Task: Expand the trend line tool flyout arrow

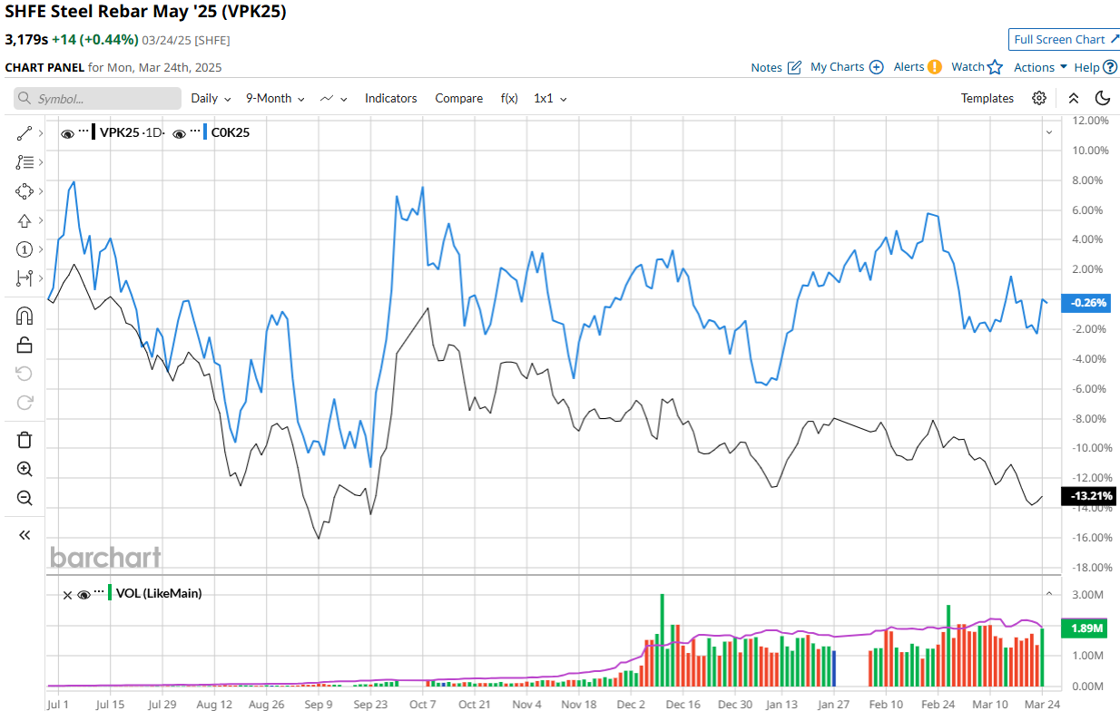Action: [x=42, y=133]
